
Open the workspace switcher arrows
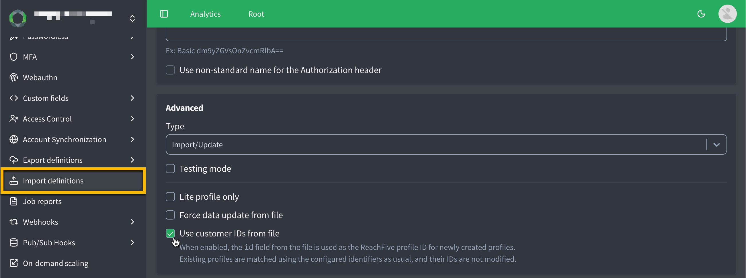(132, 18)
